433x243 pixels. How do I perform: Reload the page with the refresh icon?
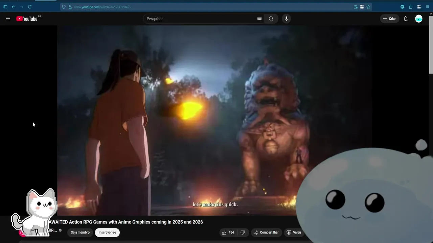30,7
